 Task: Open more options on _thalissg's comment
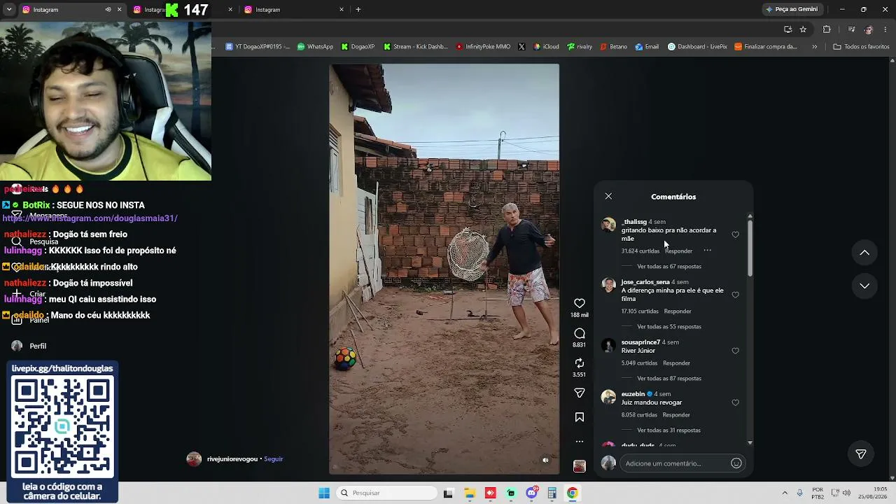click(707, 250)
